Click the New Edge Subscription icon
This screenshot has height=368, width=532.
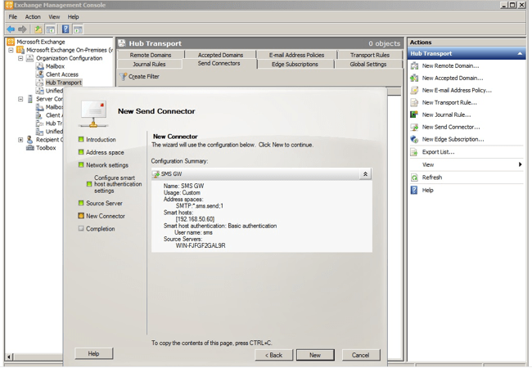pos(414,139)
